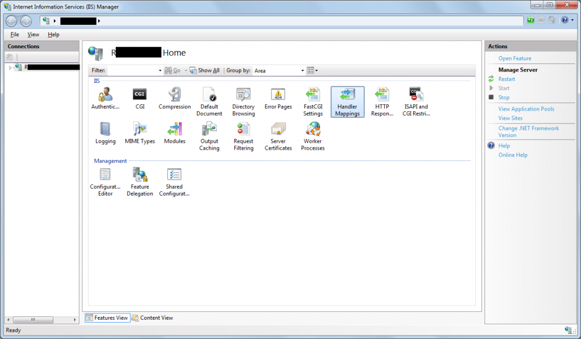
Task: Open the Compression feature
Action: 175,99
